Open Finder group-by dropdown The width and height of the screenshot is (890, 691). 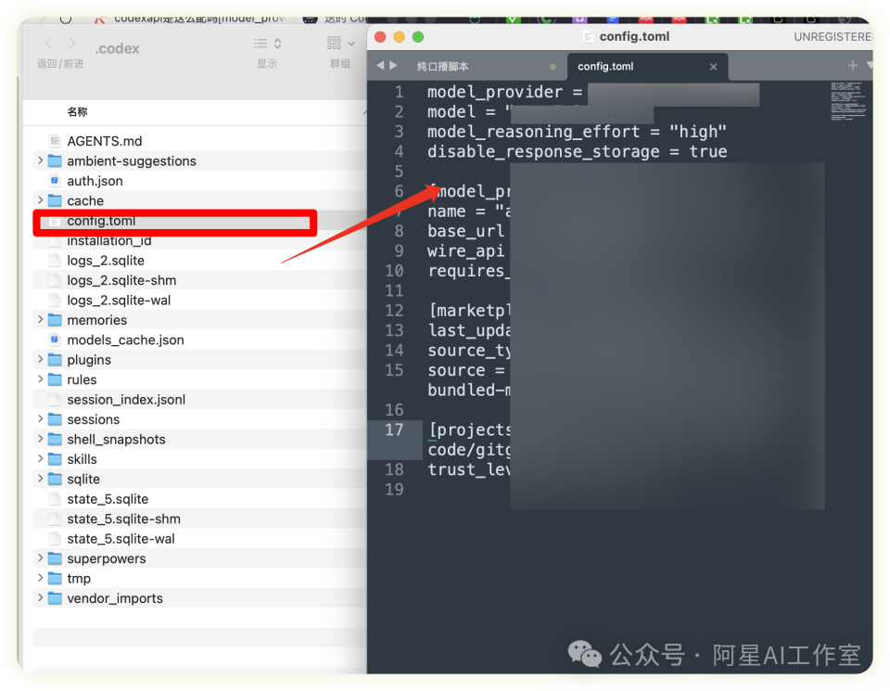point(340,44)
